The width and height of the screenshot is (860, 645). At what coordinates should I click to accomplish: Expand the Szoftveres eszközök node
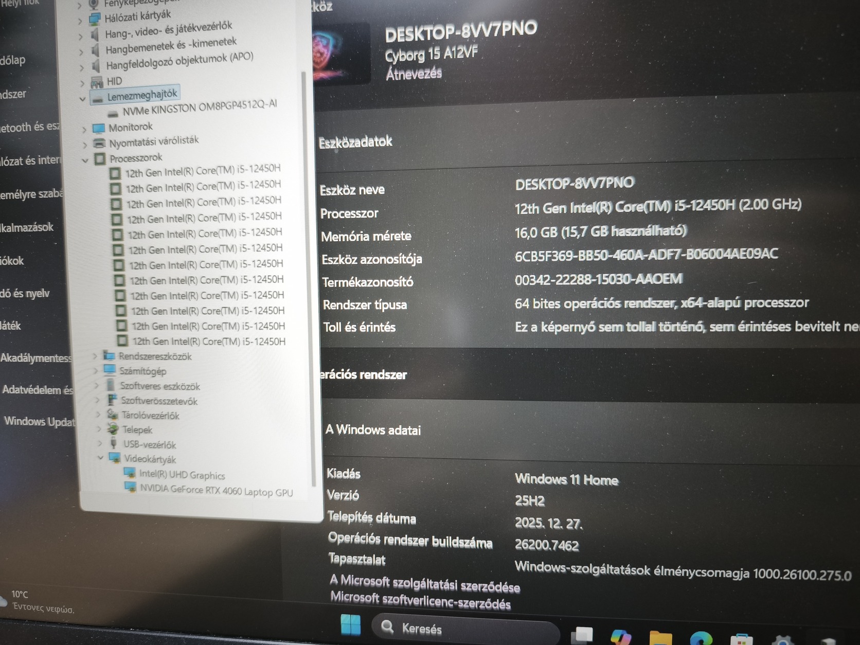[97, 385]
